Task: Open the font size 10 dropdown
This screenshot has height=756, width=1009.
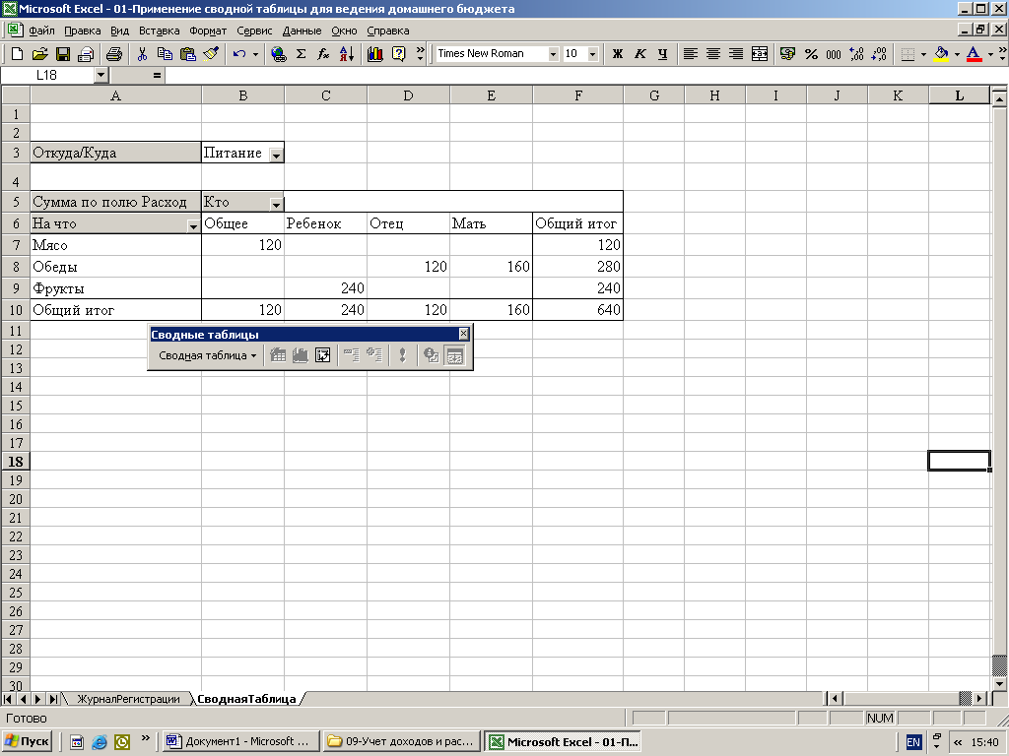Action: tap(592, 54)
